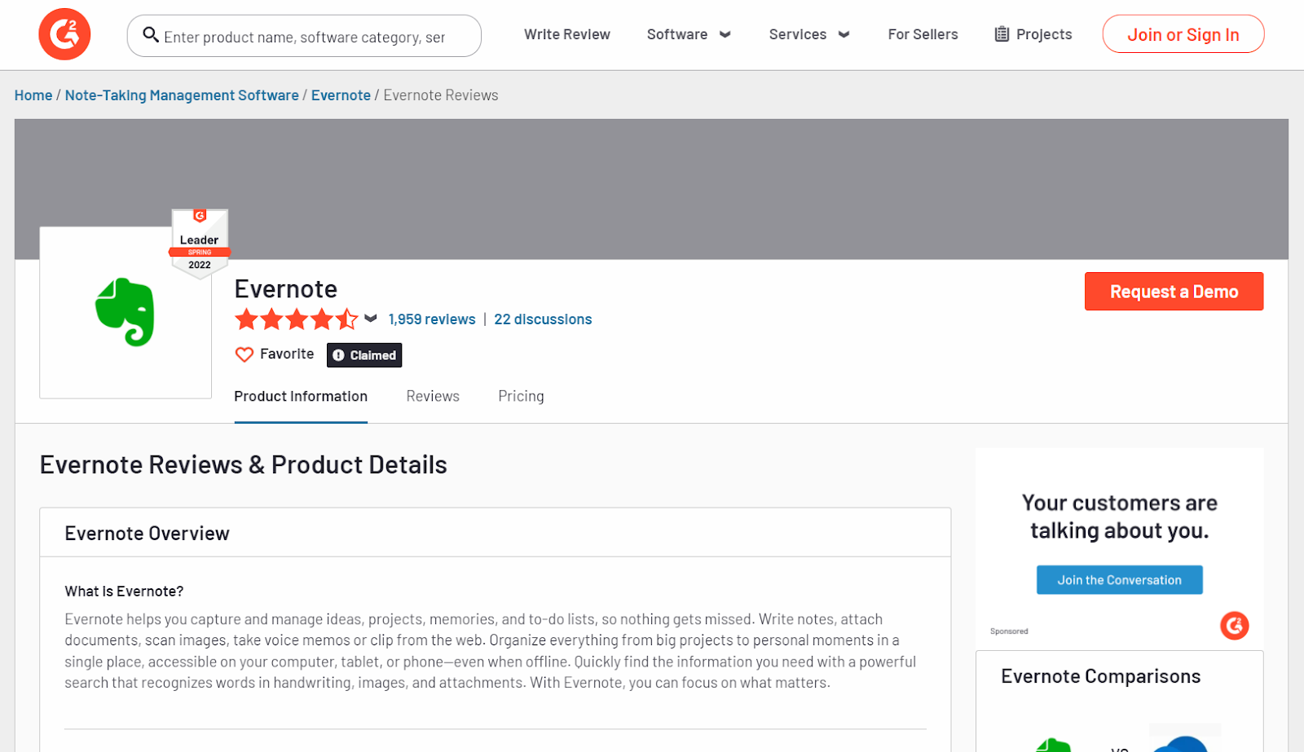Click the 'Evernote Reviews' breadcrumb text
This screenshot has width=1304, height=752.
[x=441, y=95]
